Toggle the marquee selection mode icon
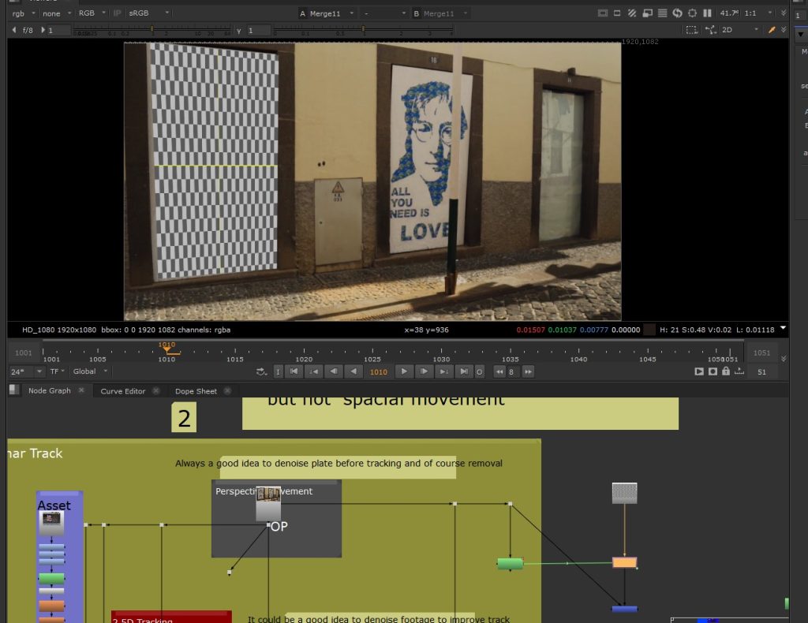The height and width of the screenshot is (623, 808). point(691,30)
